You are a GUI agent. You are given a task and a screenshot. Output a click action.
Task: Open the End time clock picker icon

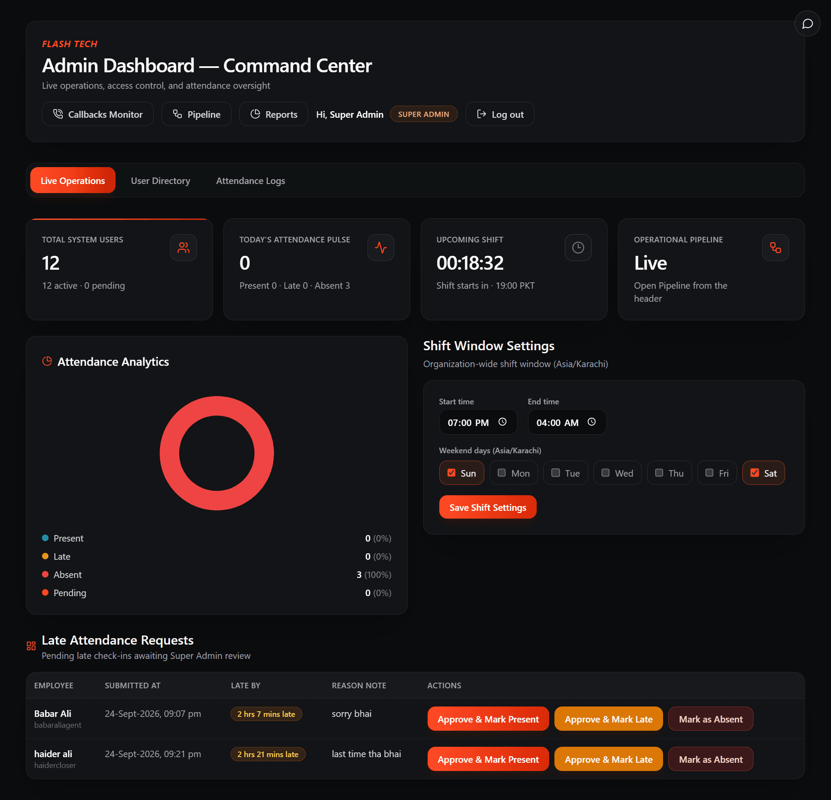pyautogui.click(x=592, y=422)
